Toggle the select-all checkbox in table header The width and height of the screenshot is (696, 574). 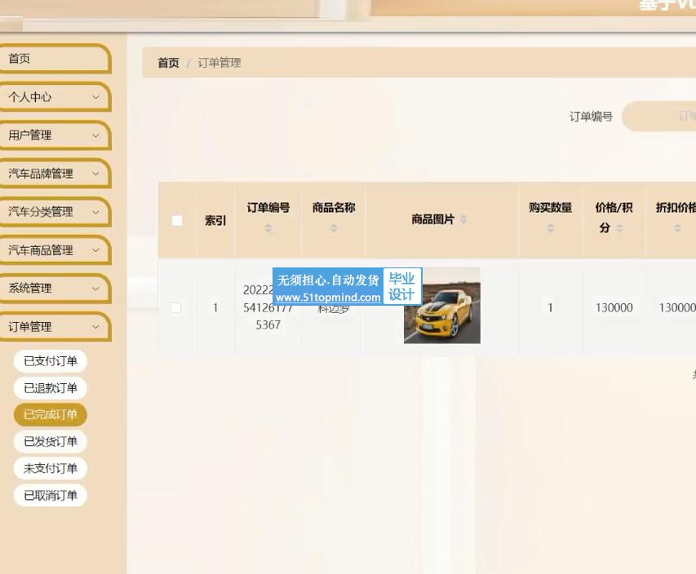(177, 220)
